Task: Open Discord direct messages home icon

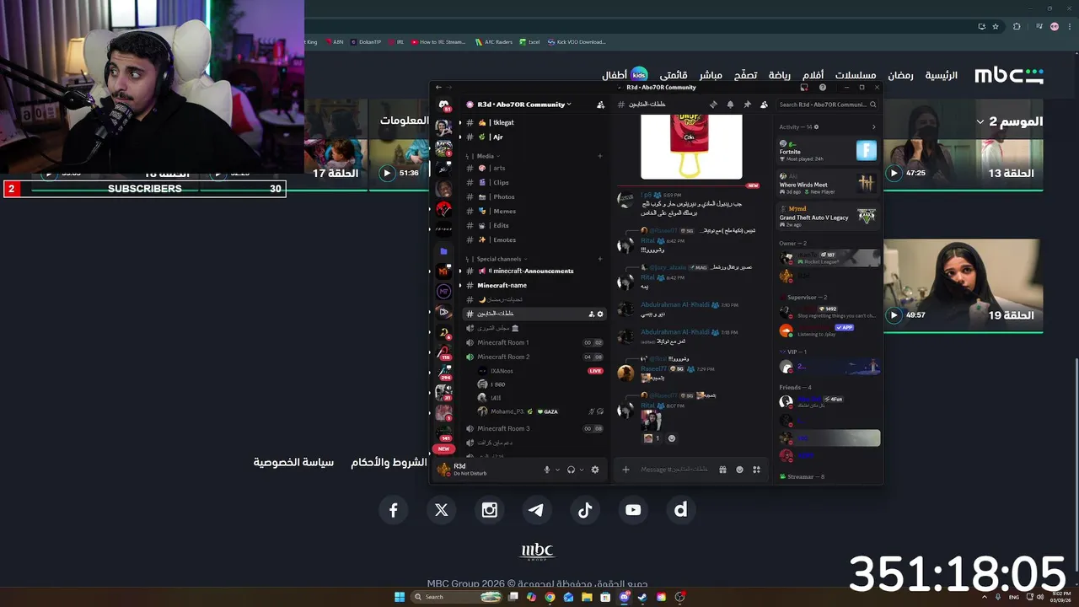Action: [x=443, y=105]
